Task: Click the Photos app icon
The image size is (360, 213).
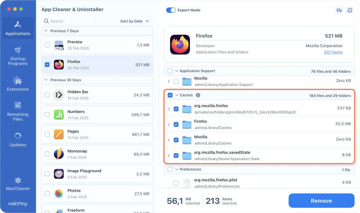Action: tap(59, 194)
